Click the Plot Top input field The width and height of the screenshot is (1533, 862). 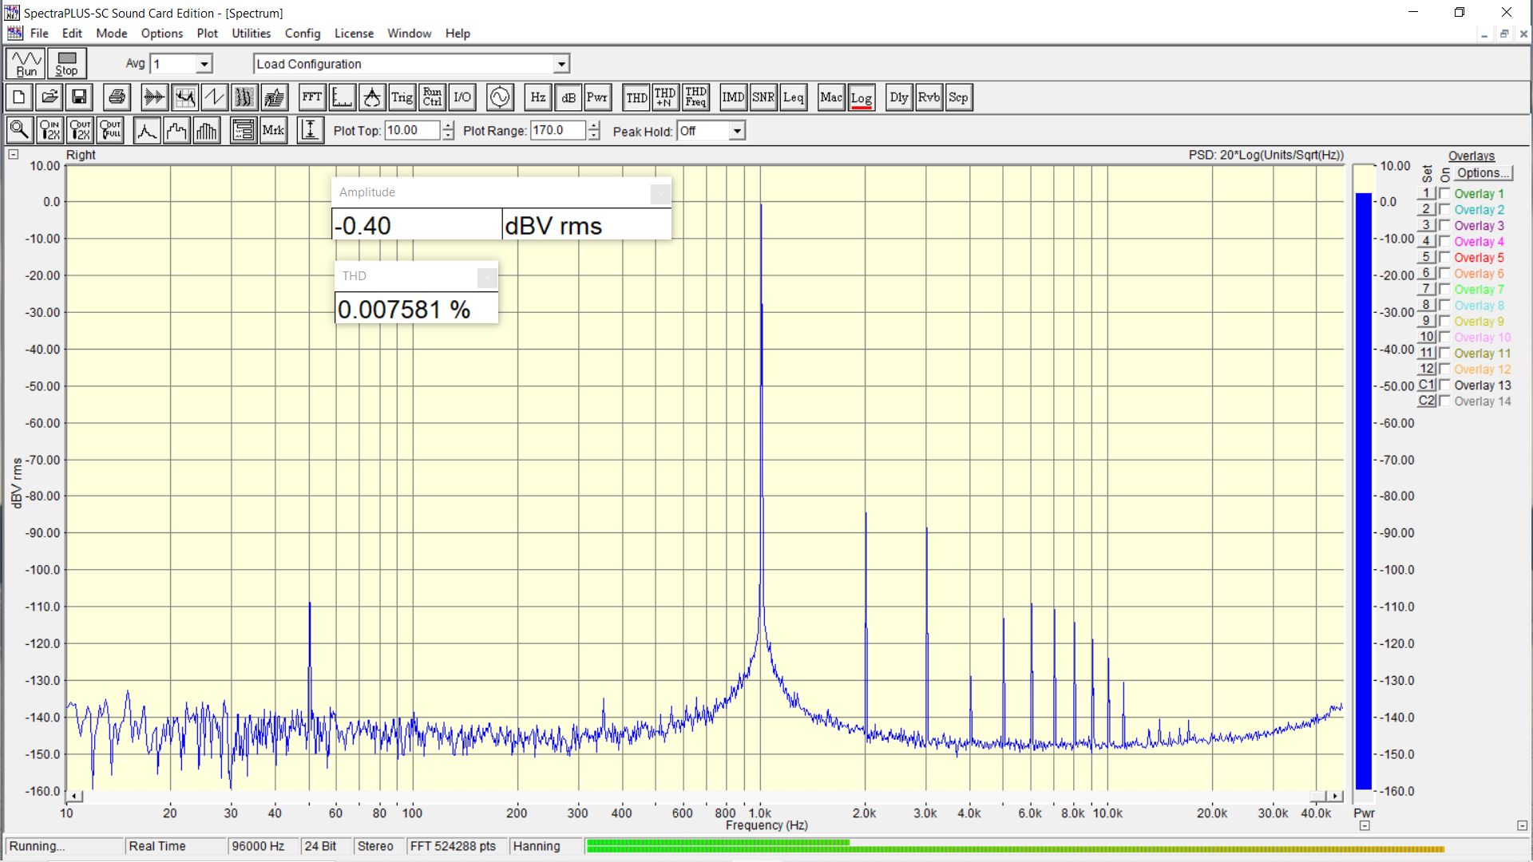411,131
